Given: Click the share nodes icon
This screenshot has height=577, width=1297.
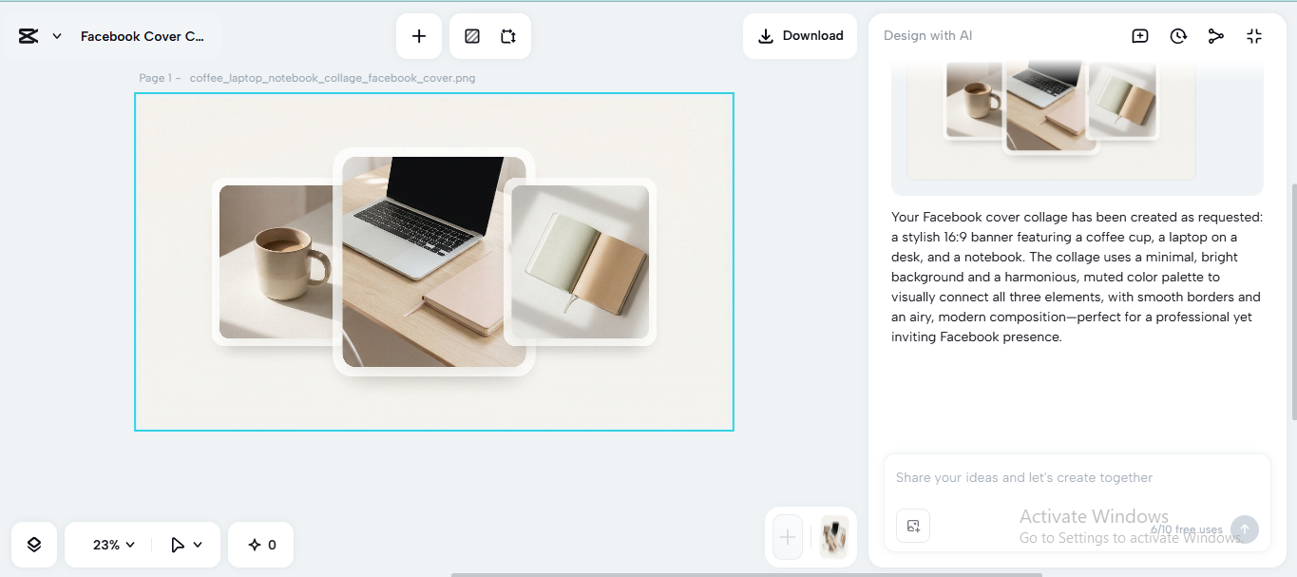Looking at the screenshot, I should pos(1216,36).
